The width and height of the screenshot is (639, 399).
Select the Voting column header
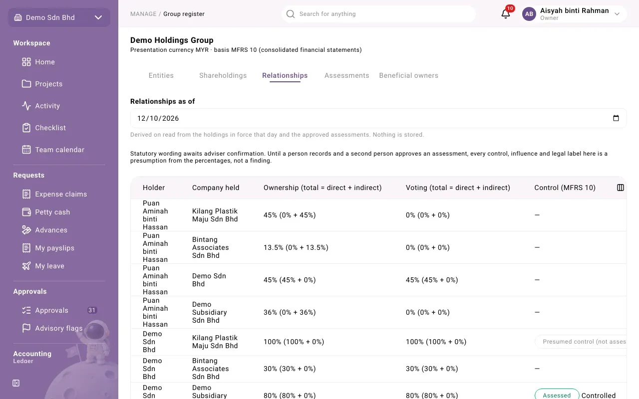point(458,188)
